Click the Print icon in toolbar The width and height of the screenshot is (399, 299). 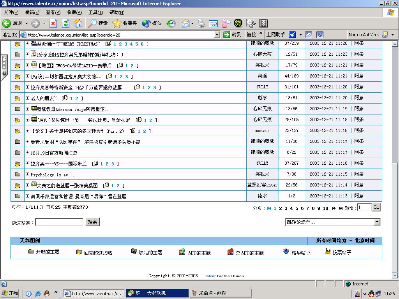point(201,23)
